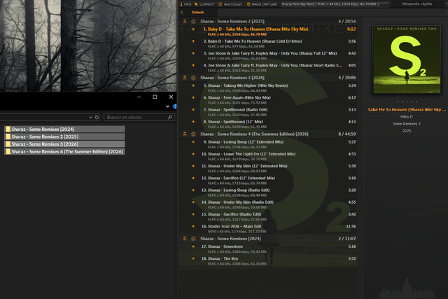Expand the Explorer ribbon chevron
The image size is (448, 299).
click(x=167, y=106)
